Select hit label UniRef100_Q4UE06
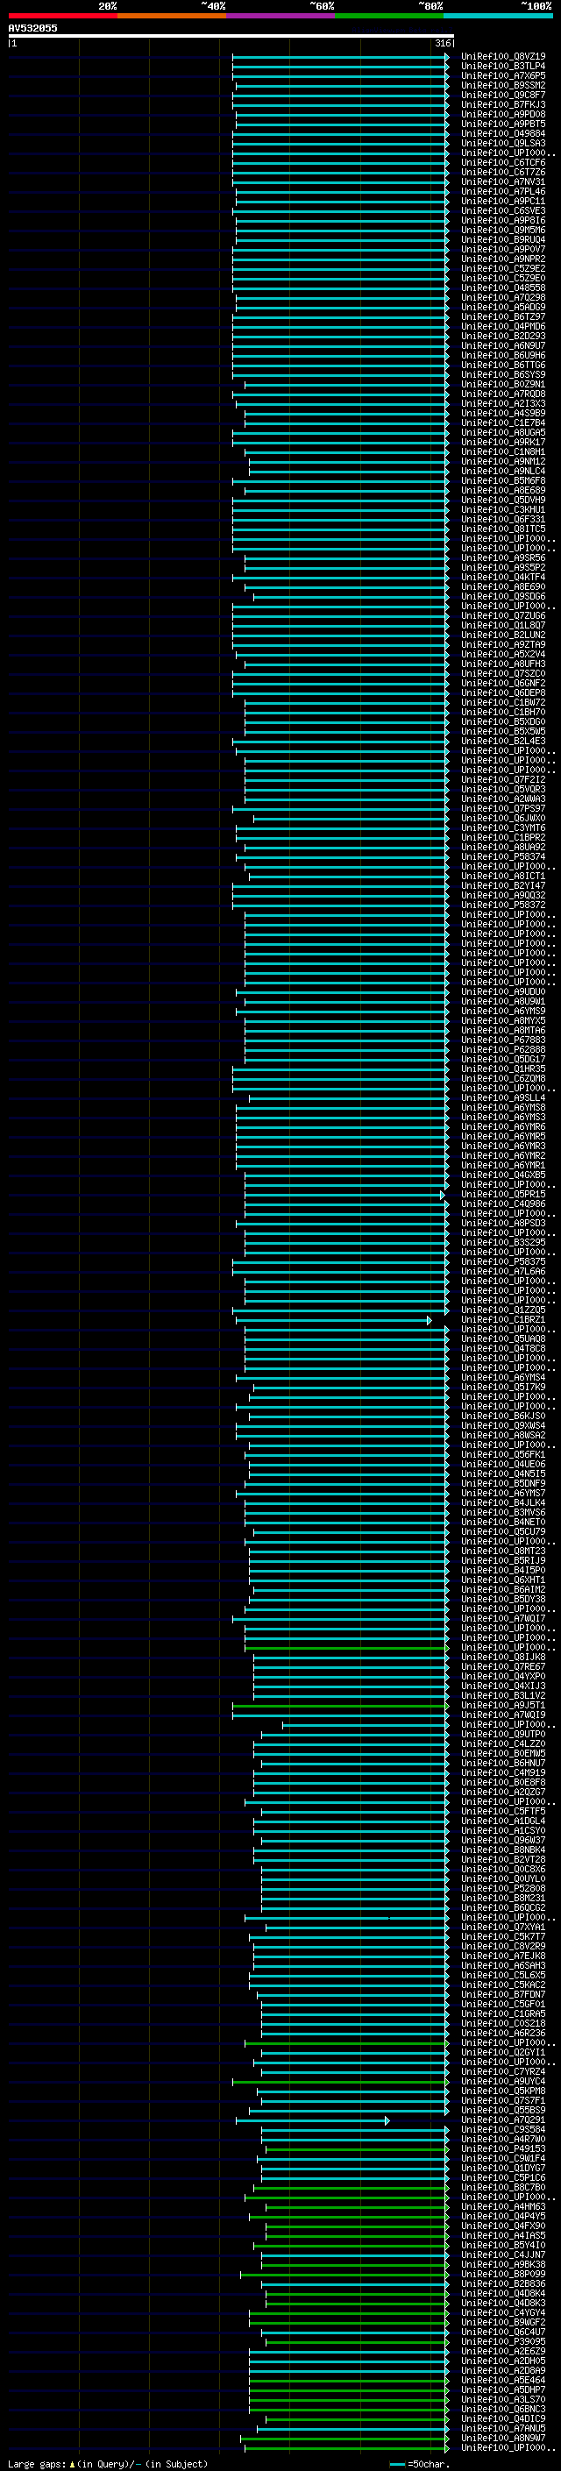 click(x=503, y=1464)
